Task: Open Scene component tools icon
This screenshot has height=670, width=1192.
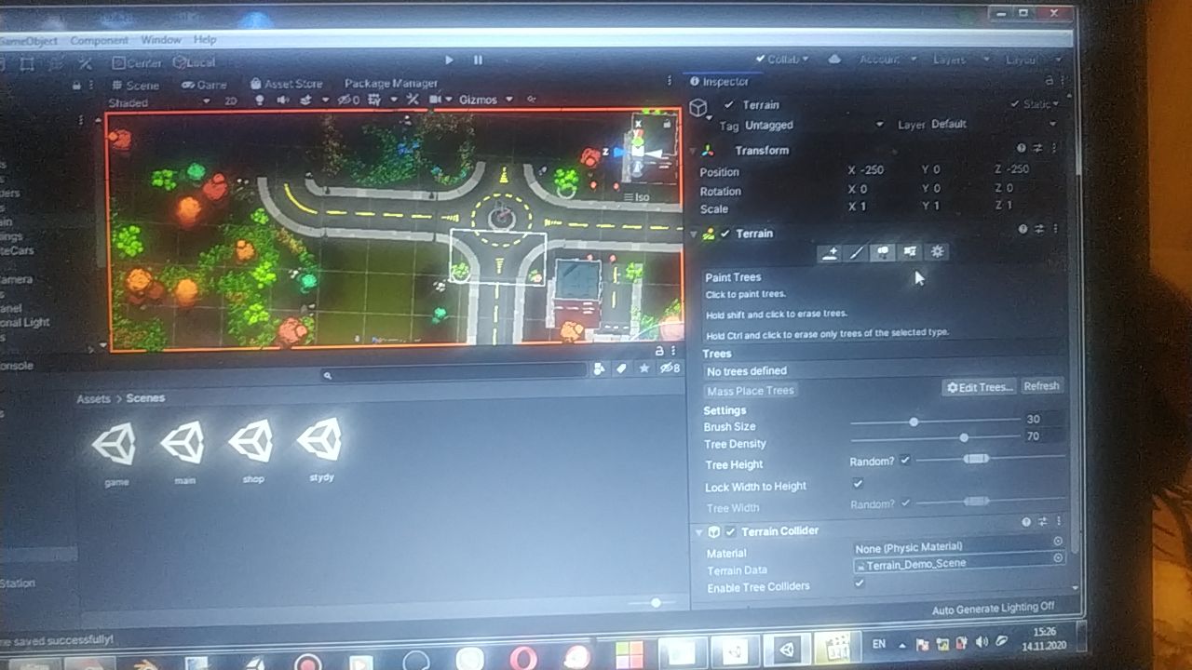Action: [412, 100]
